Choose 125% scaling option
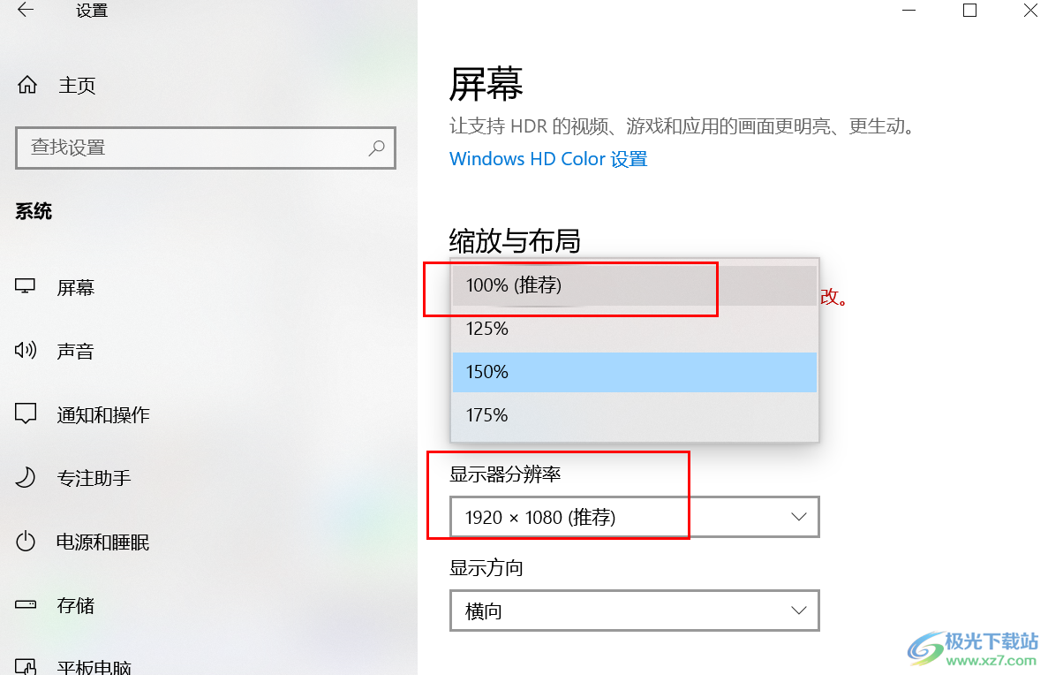This screenshot has height=675, width=1048. 487,329
